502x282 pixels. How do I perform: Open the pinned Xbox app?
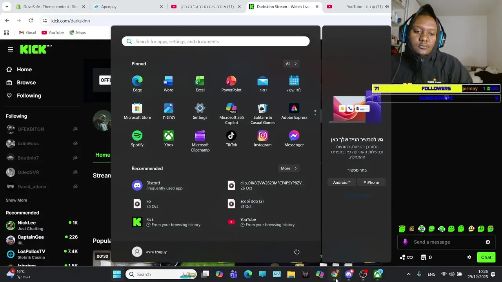point(169,139)
